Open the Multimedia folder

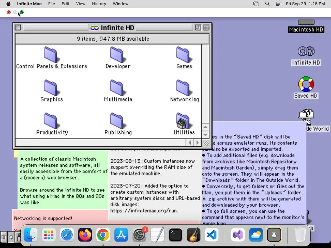point(118,91)
